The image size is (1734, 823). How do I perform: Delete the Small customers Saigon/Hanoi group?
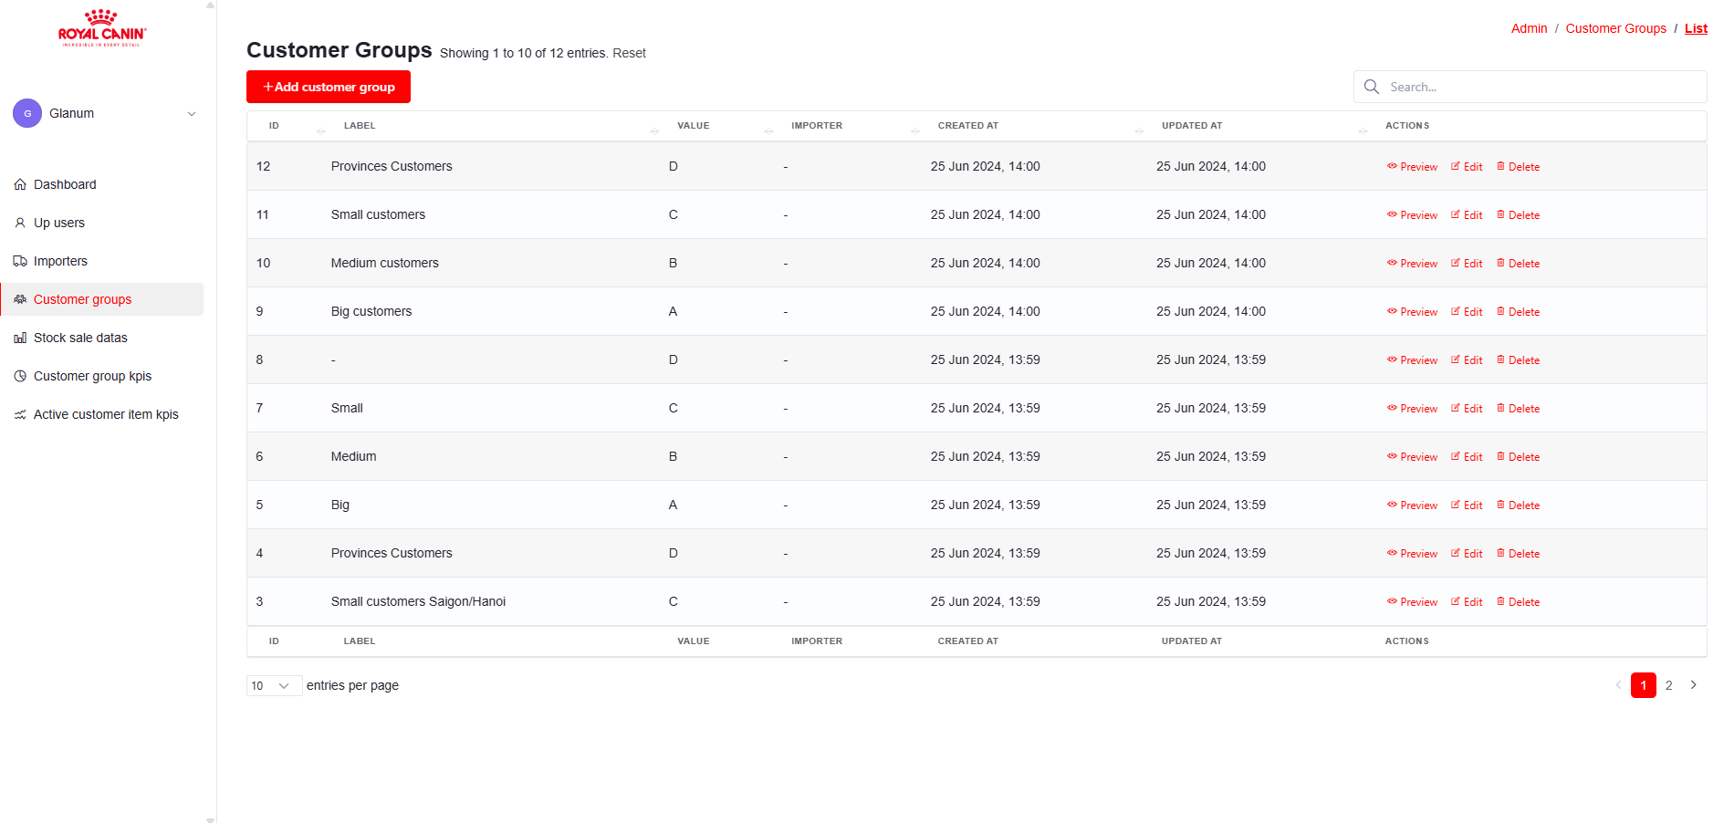pyautogui.click(x=1518, y=602)
